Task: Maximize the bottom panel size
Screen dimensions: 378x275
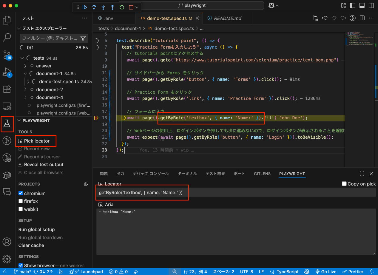Action: (362, 174)
